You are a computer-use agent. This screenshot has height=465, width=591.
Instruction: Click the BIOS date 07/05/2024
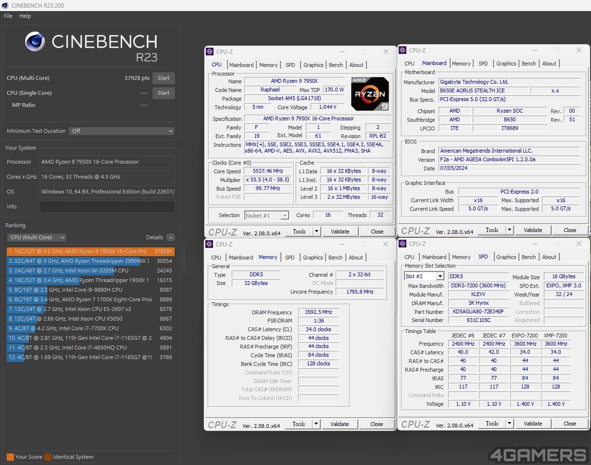(x=509, y=168)
